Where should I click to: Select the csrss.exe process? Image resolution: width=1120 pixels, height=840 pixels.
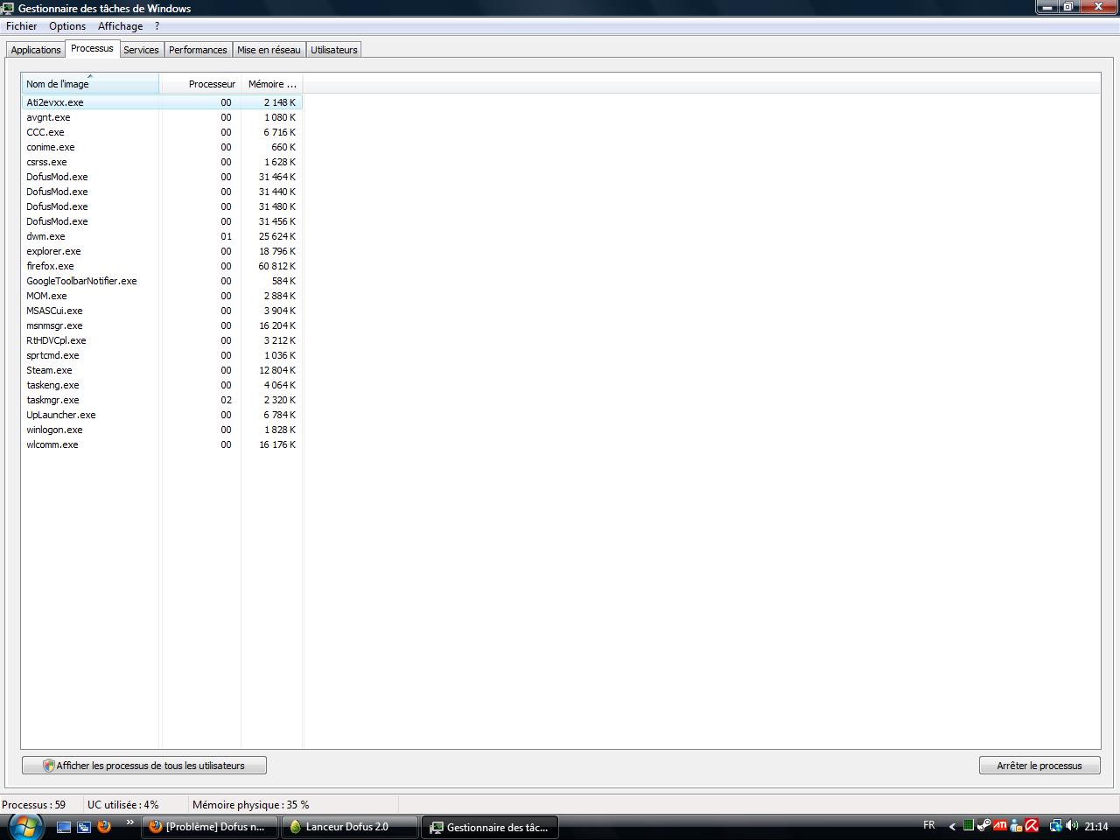(162, 162)
